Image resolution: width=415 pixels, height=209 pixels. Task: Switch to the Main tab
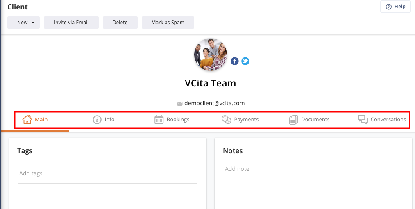tap(35, 120)
